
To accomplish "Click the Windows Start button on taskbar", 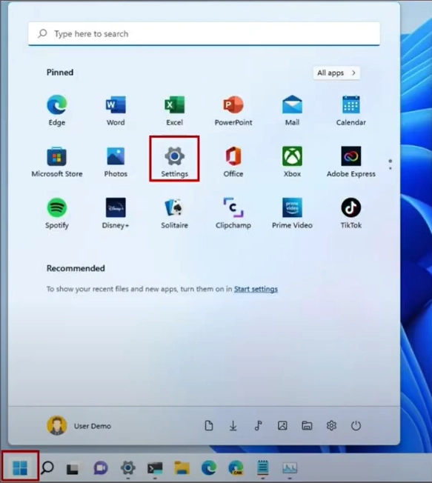I will click(20, 467).
